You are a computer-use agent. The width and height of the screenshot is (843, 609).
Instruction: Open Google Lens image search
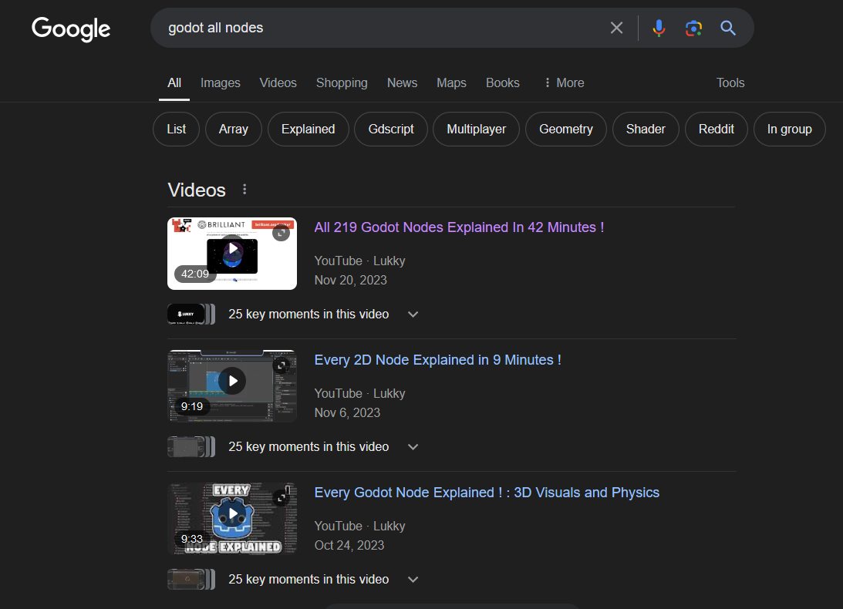pos(693,29)
